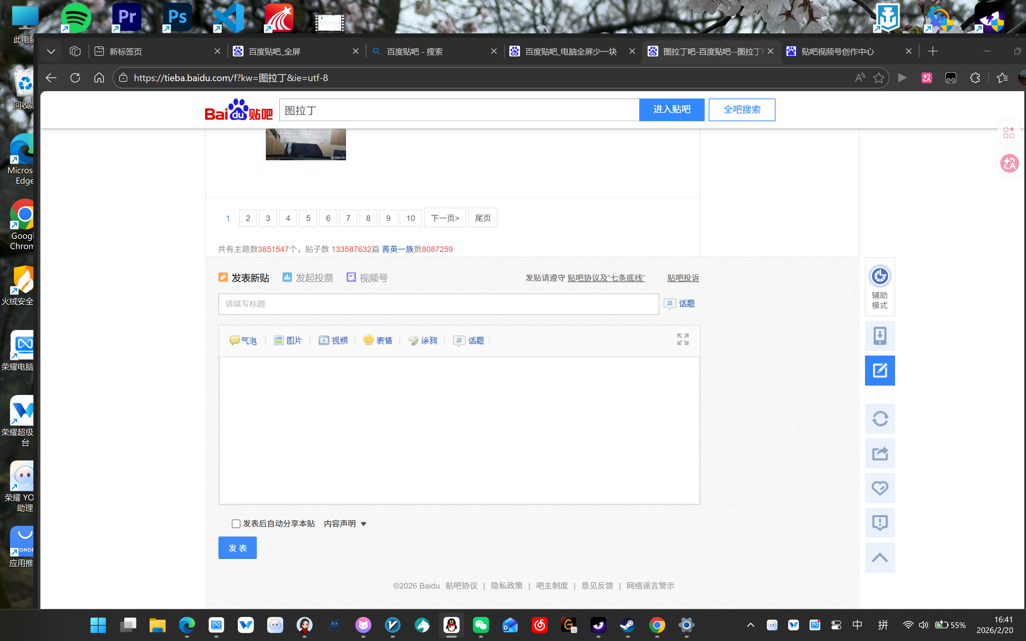
Task: Refresh the forum via sidebar refresh icon
Action: coord(880,419)
